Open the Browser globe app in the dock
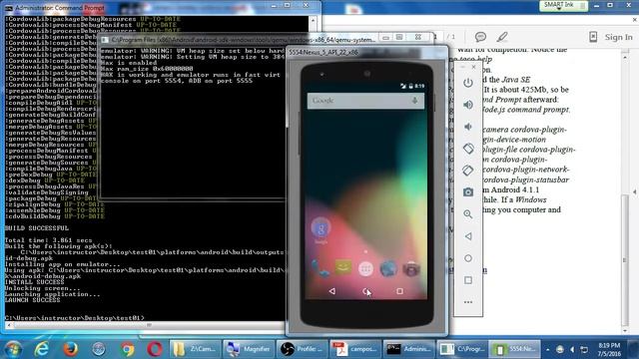The width and height of the screenshot is (639, 359). point(388,268)
